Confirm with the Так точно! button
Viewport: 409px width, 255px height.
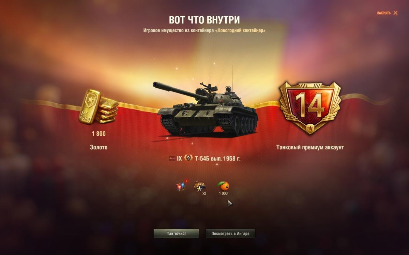(x=176, y=234)
